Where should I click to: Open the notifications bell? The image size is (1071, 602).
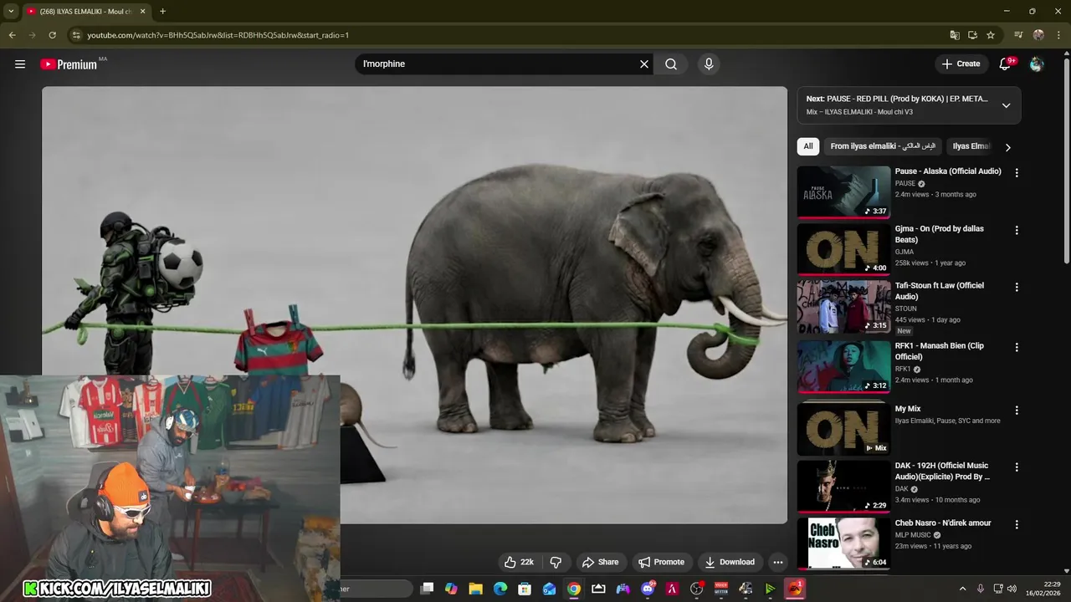coord(1005,64)
